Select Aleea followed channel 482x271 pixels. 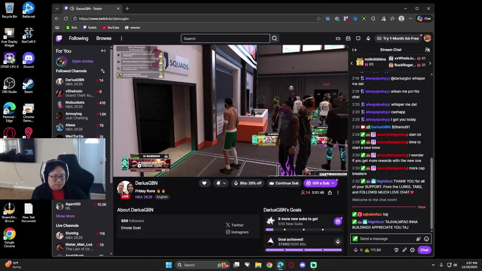tap(81, 127)
